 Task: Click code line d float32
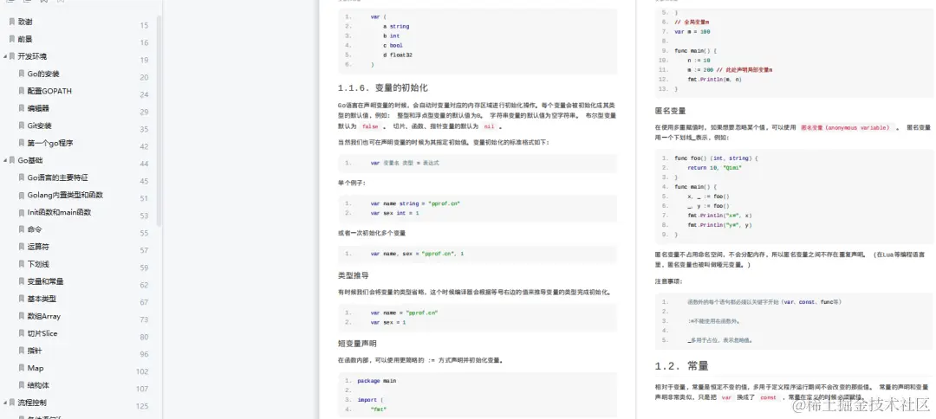398,55
